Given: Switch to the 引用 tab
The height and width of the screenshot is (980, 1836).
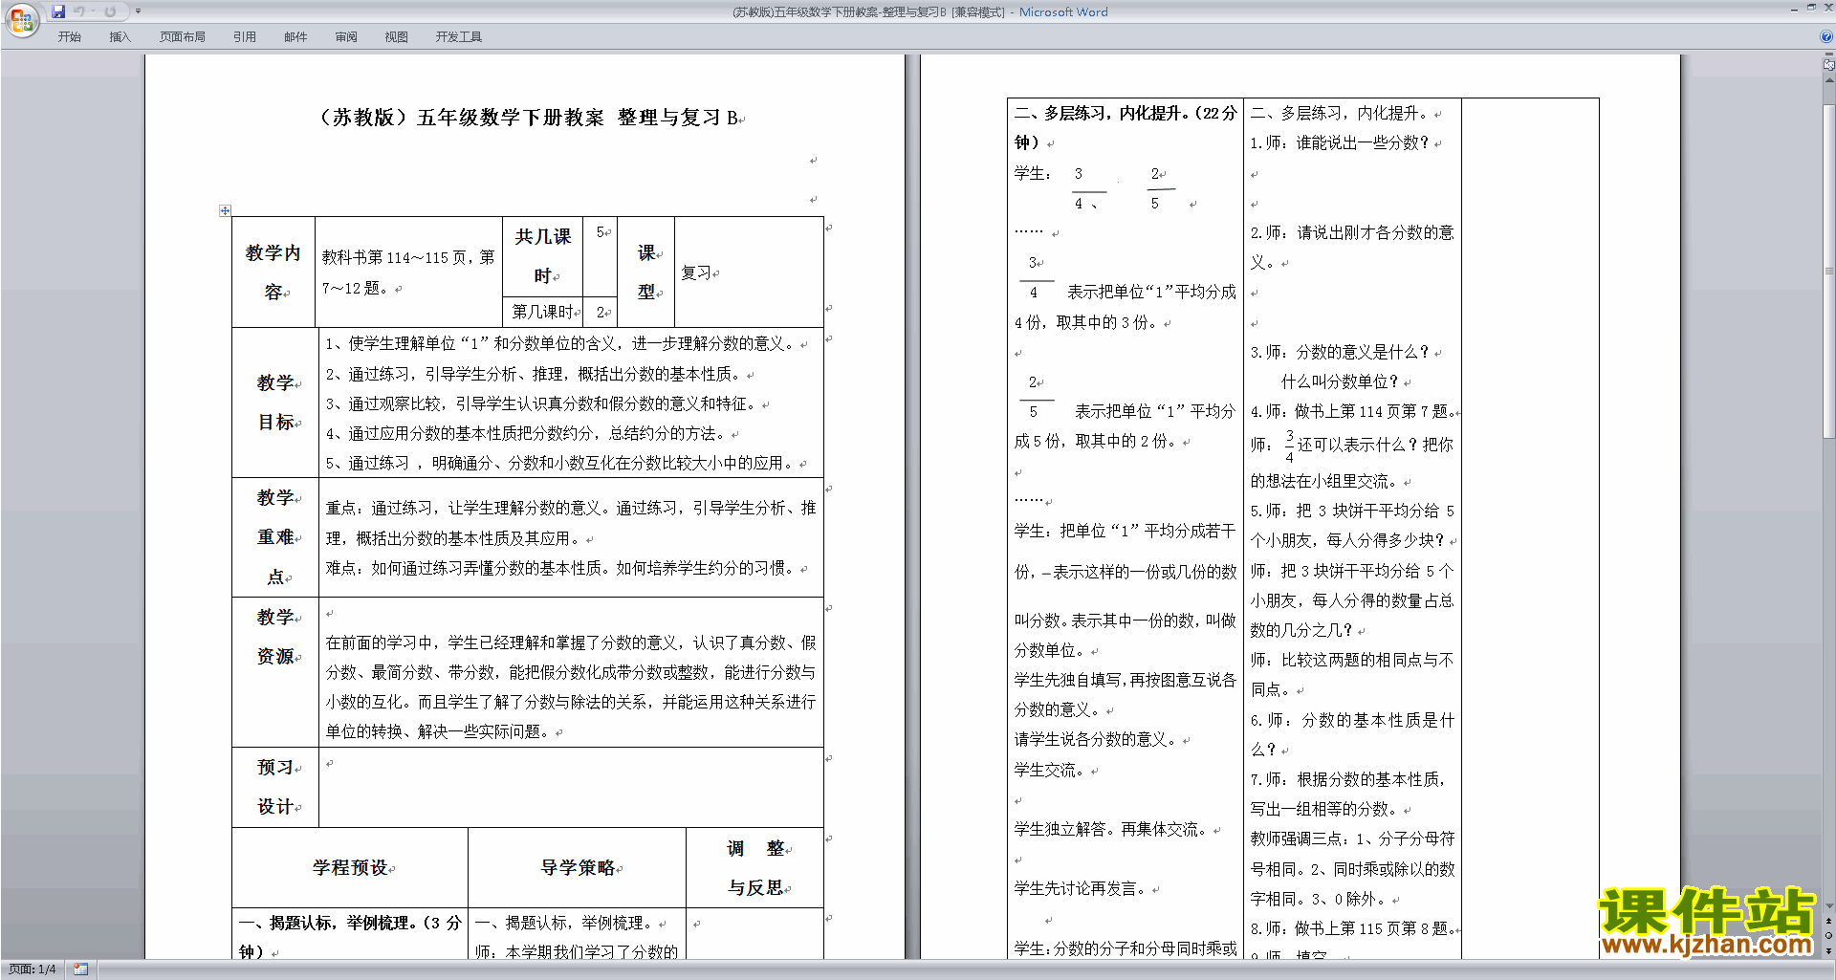Looking at the screenshot, I should click(x=245, y=37).
